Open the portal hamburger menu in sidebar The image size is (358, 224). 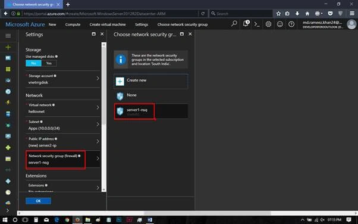[8, 36]
